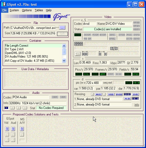Screen dimensions: 146x148
Task: Open the File menu
Action: point(4,10)
